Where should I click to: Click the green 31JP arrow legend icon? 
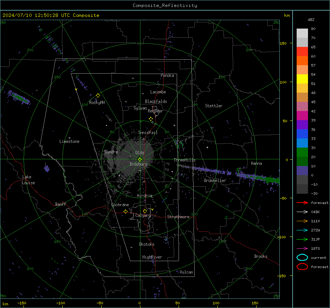tap(302, 239)
